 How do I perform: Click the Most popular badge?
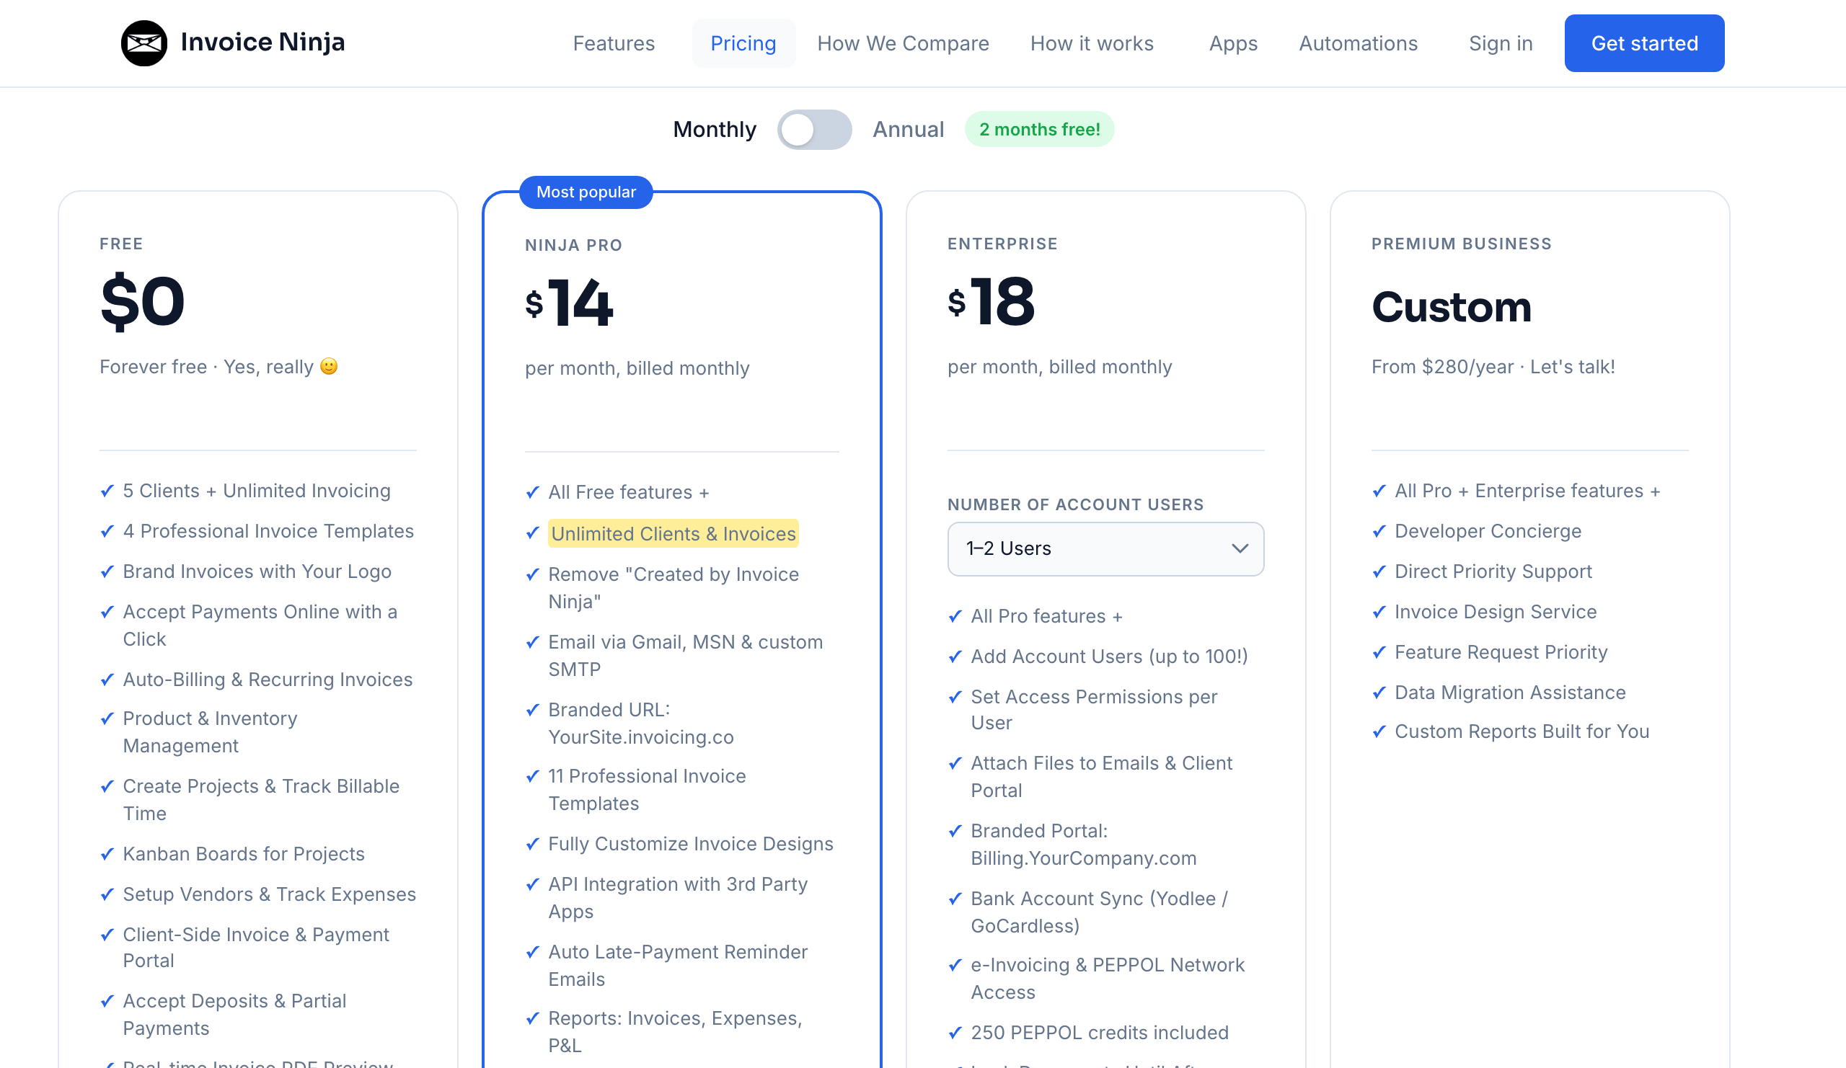(586, 192)
